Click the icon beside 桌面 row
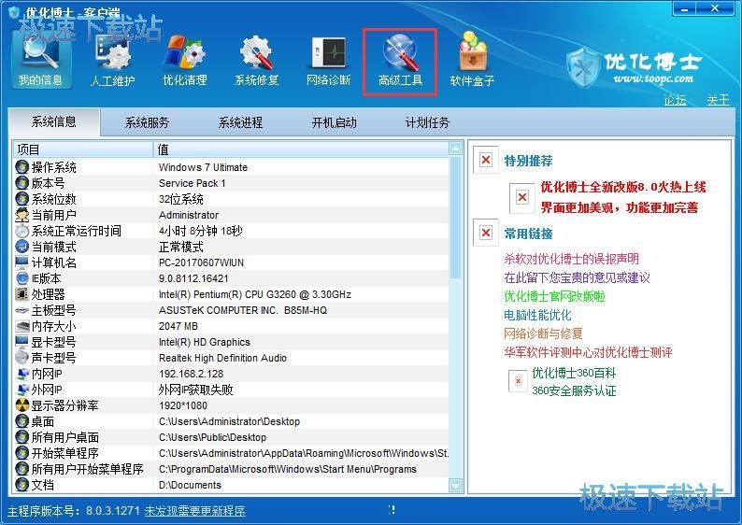 pos(21,421)
